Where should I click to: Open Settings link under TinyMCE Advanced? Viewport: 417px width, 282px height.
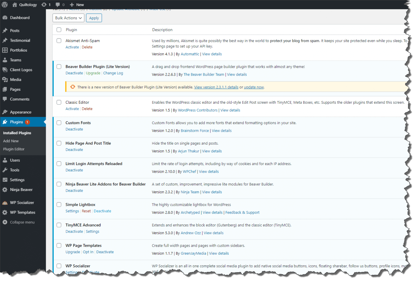coord(93,232)
